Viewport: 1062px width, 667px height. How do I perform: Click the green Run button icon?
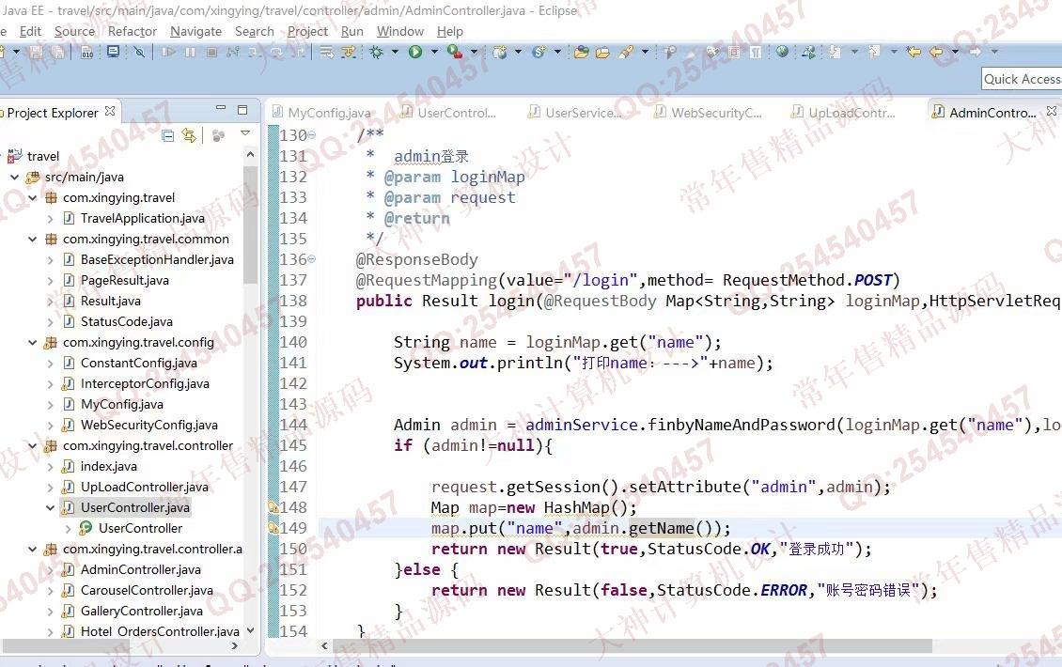coord(415,52)
